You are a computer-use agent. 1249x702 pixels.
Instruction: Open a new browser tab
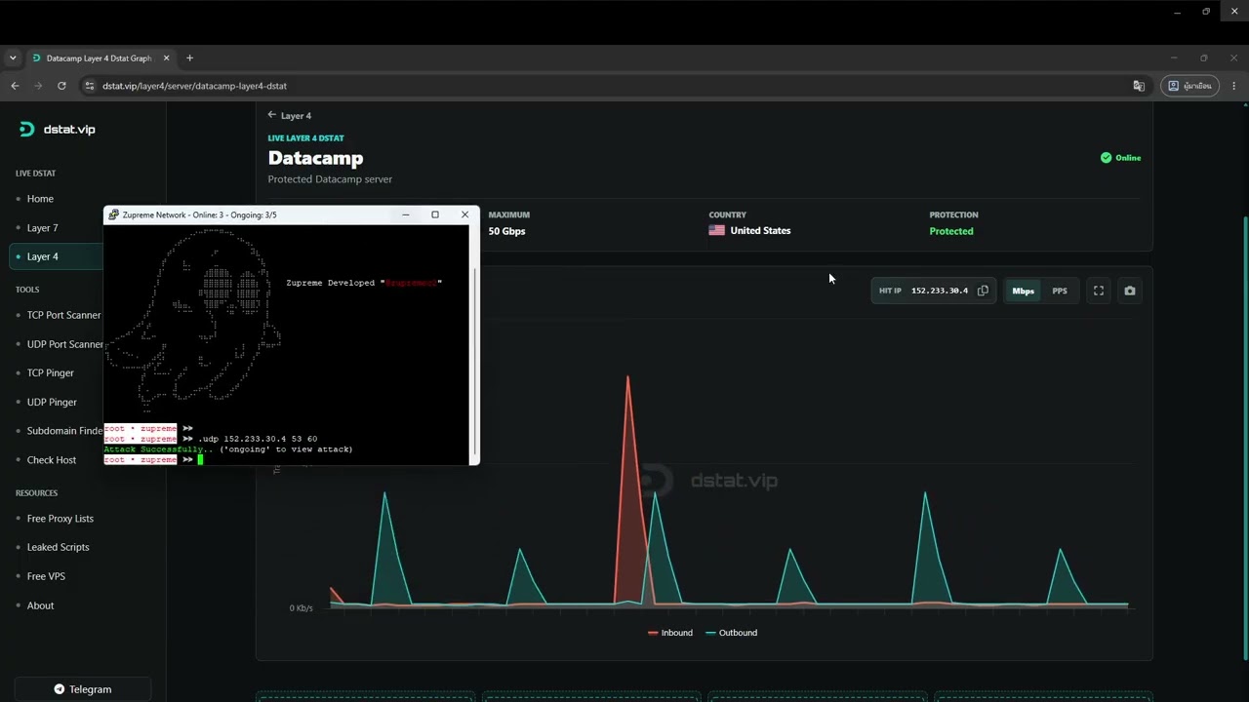tap(189, 58)
